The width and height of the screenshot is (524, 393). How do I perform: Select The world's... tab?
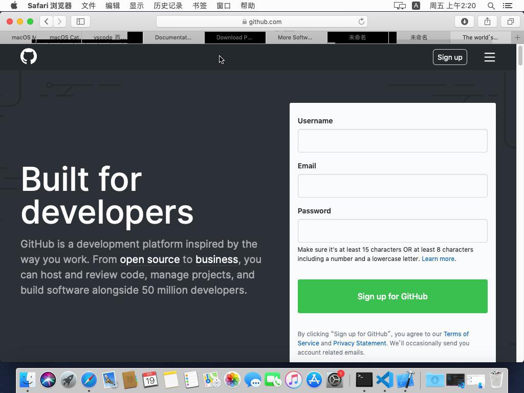click(x=480, y=37)
